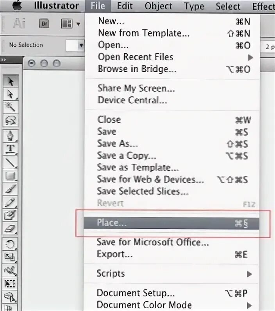Choose Document Setup...
The width and height of the screenshot is (275, 311).
(x=171, y=293)
